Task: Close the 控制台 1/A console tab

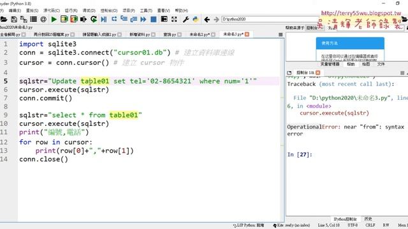Action: (317, 73)
